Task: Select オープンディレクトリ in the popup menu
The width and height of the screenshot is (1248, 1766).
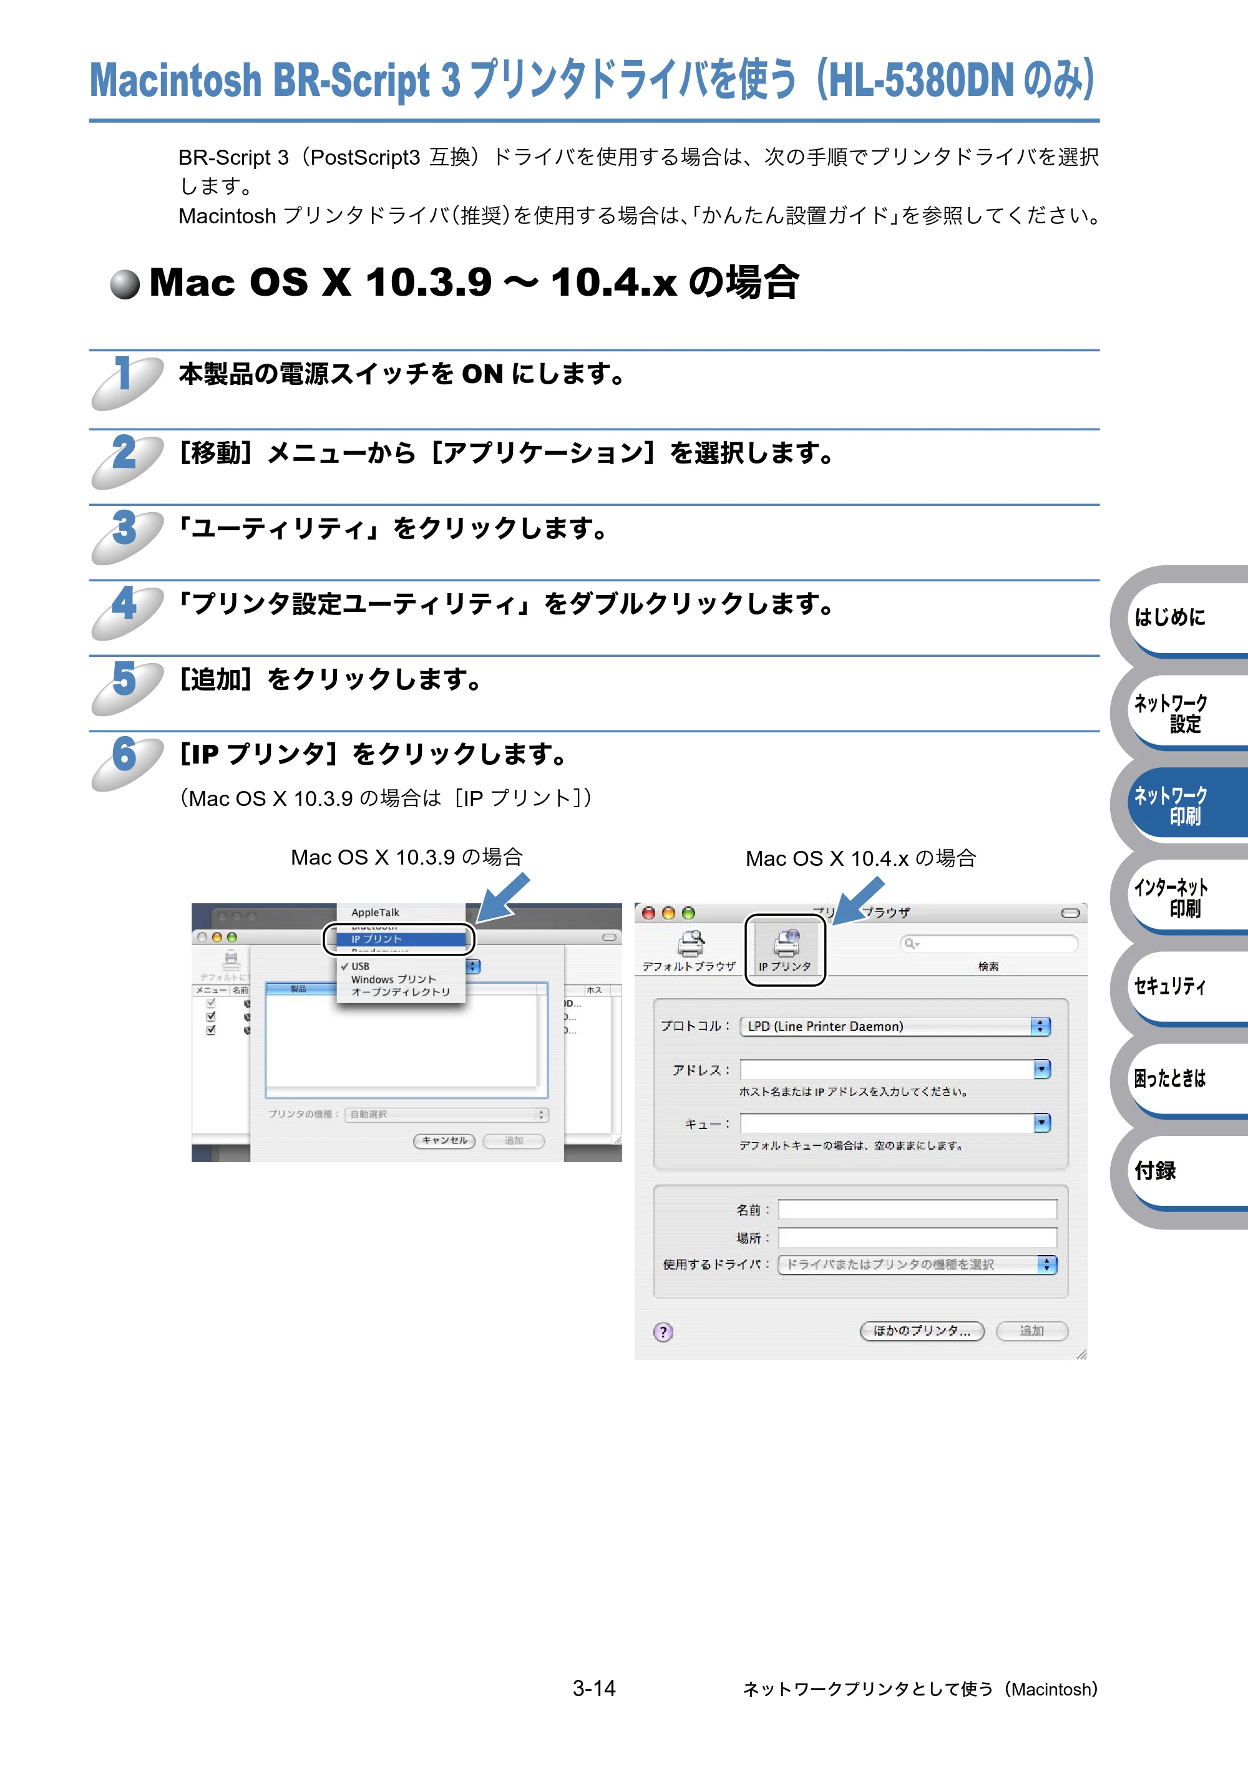Action: [x=401, y=992]
